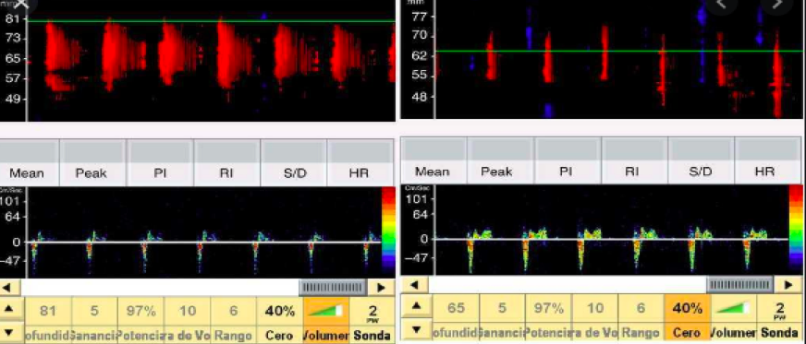Click the highlighted Cero 40% cell in the depth 65 panel
The width and height of the screenshot is (806, 344).
click(x=688, y=317)
